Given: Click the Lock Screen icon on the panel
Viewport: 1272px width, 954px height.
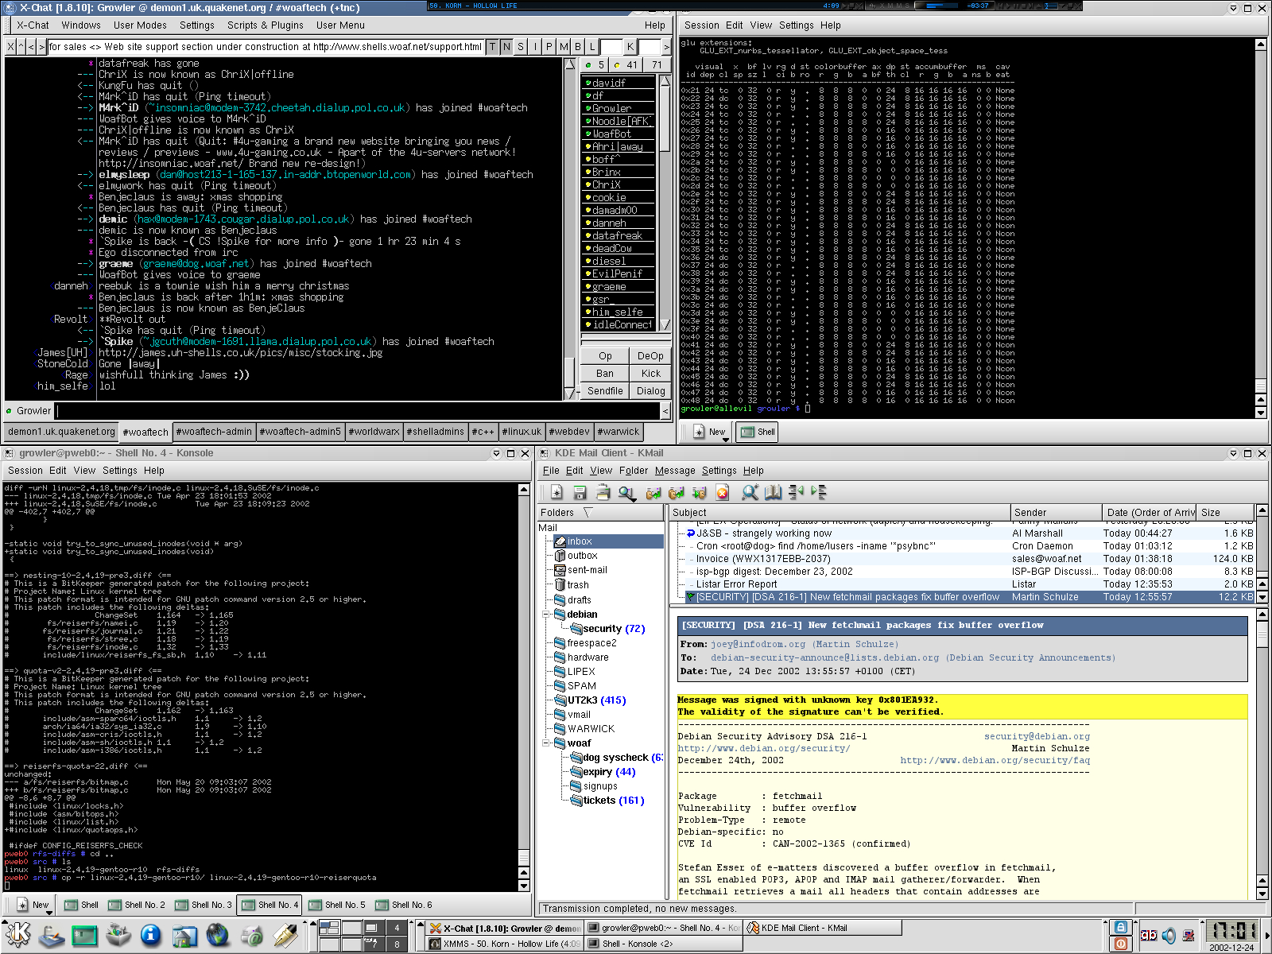Looking at the screenshot, I should coord(1120,927).
